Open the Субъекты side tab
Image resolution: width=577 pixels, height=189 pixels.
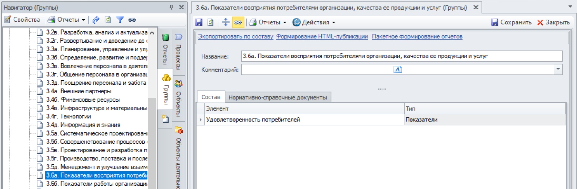178,99
